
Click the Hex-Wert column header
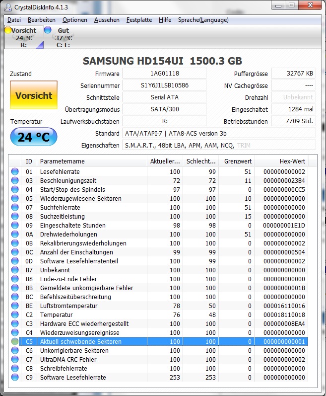click(x=281, y=161)
